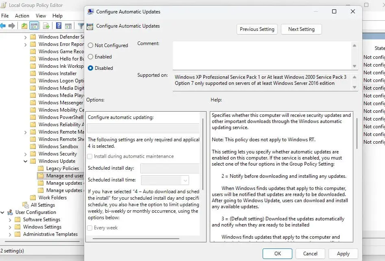385x261 pixels.
Task: Collapse the Windows Update tree node
Action: (25, 161)
